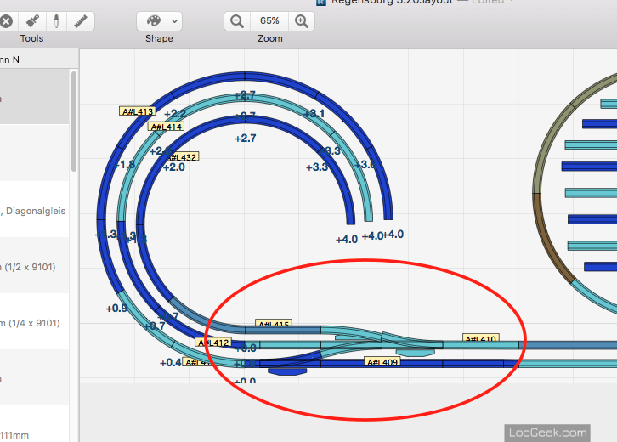Select the Diagonalgleis track item in list
This screenshot has width=617, height=442.
pyautogui.click(x=34, y=209)
